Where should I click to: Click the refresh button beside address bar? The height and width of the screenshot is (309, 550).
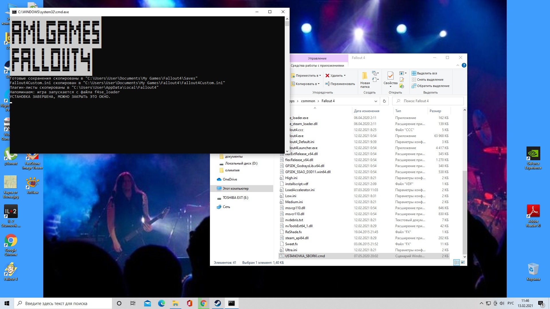point(384,101)
